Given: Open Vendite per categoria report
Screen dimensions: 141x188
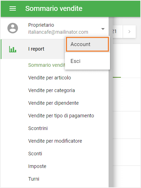Looking at the screenshot, I should click(51, 90).
